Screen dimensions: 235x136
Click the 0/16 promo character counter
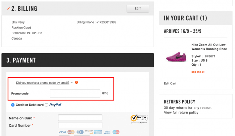[x=105, y=93]
